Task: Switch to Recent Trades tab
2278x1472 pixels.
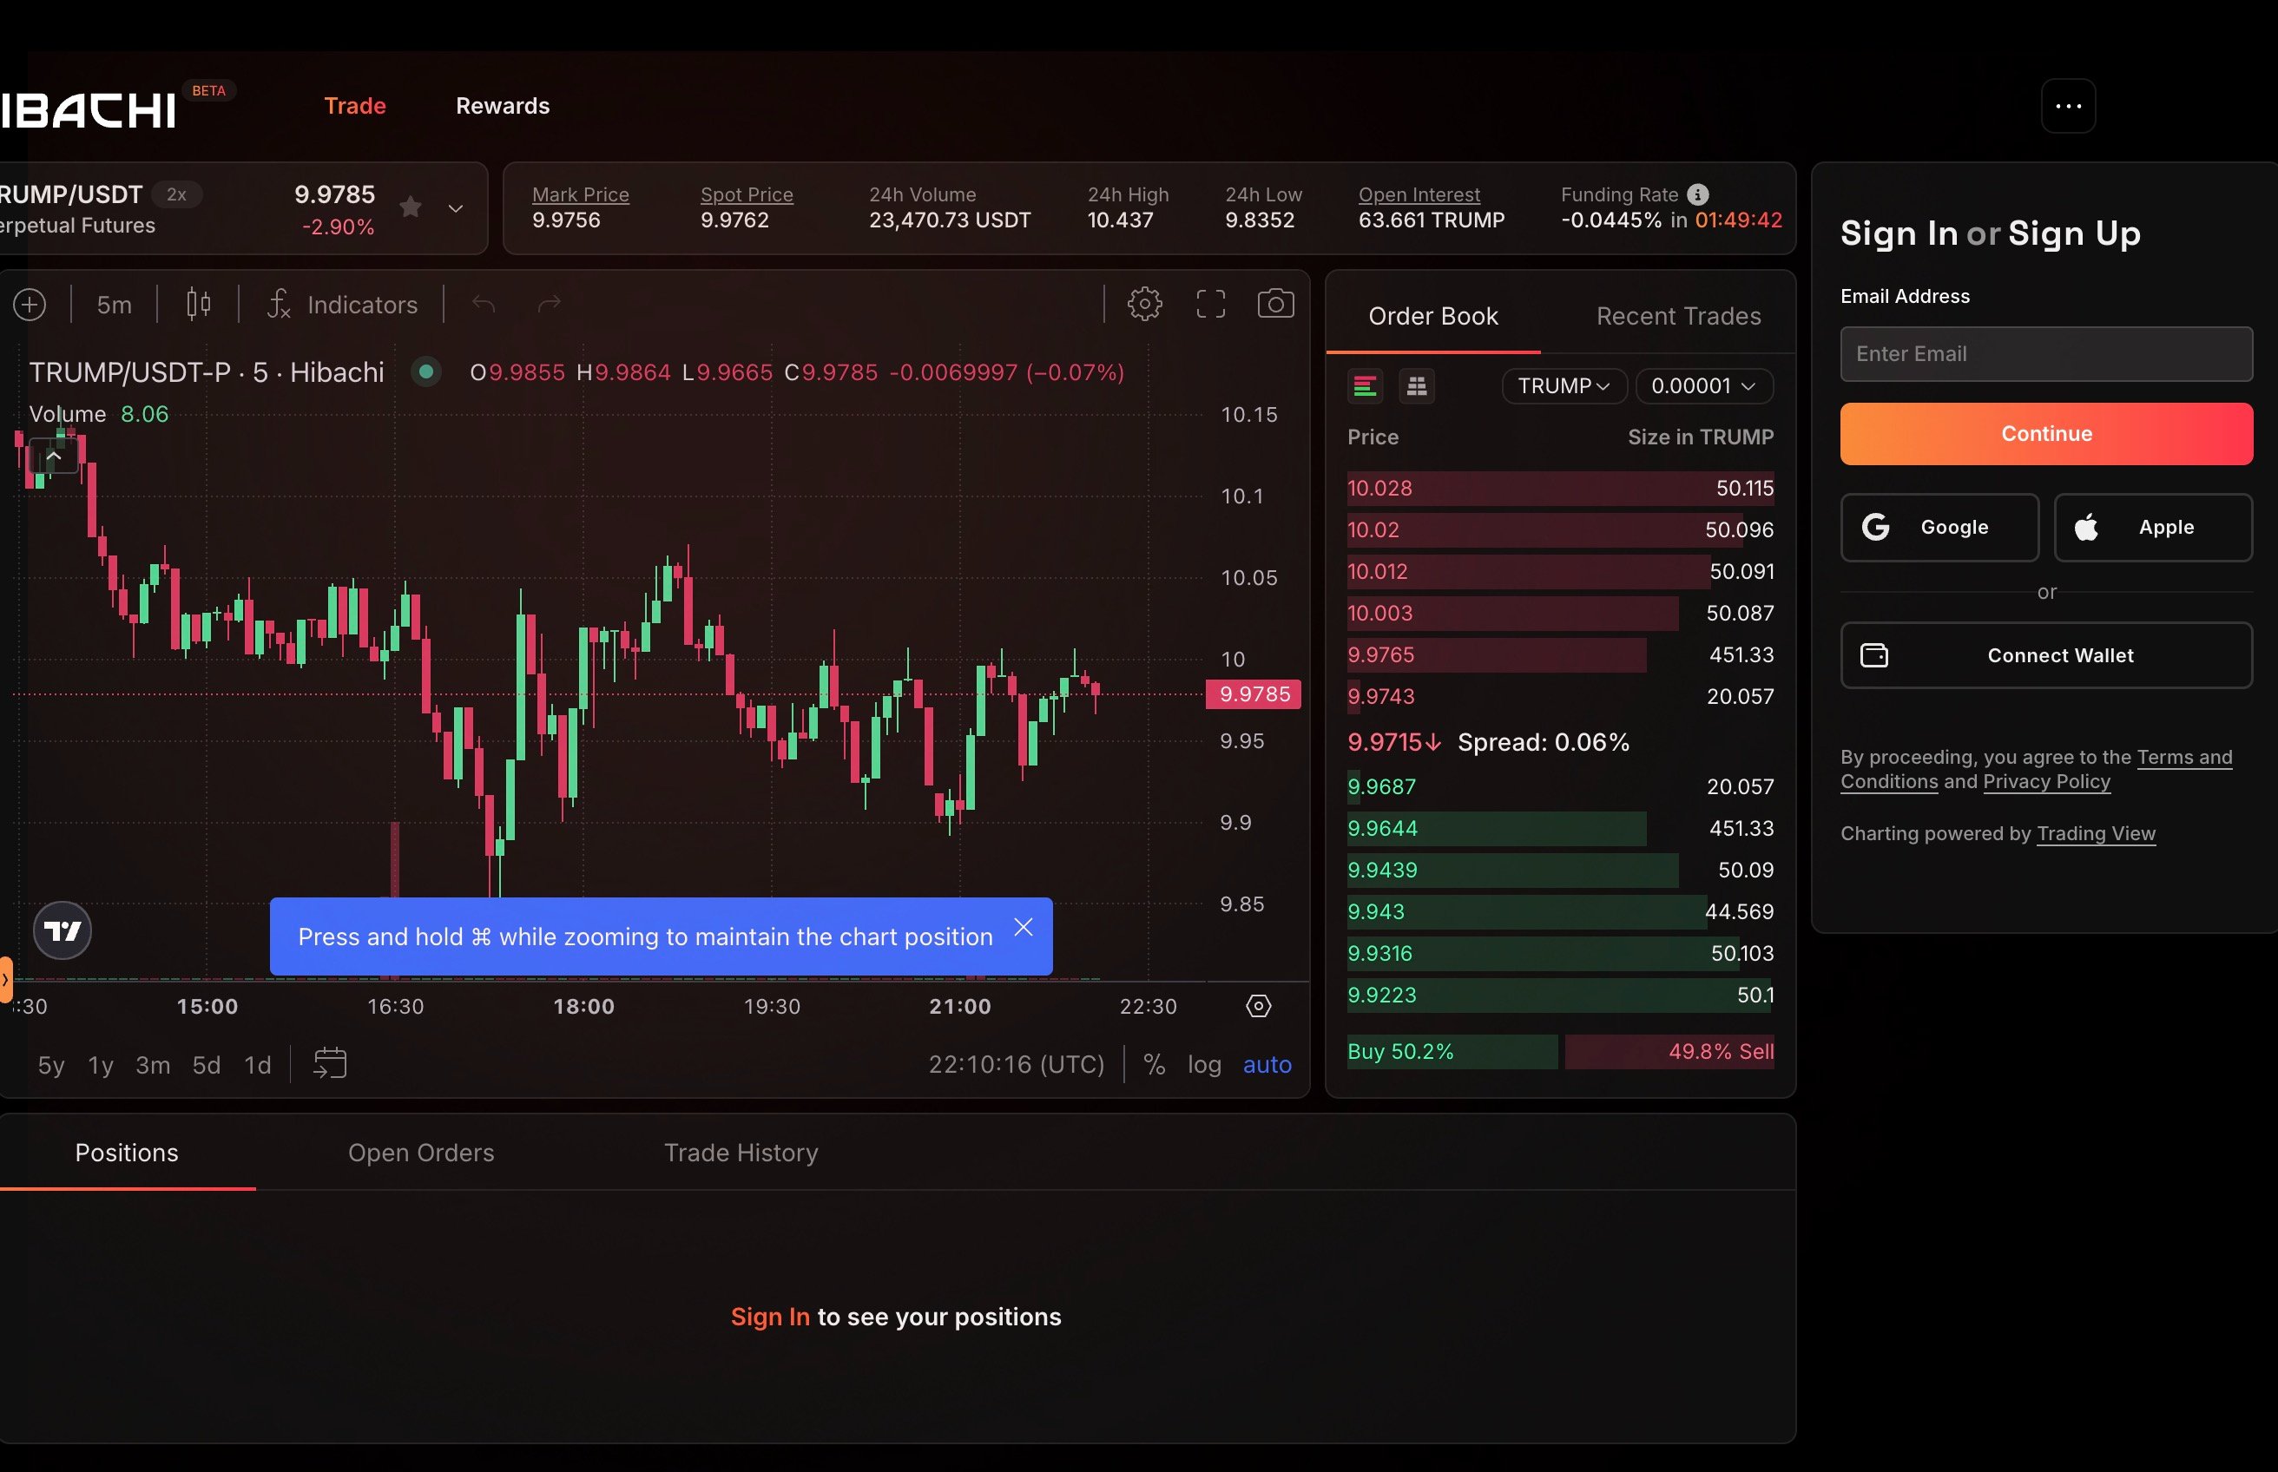Action: [1677, 317]
